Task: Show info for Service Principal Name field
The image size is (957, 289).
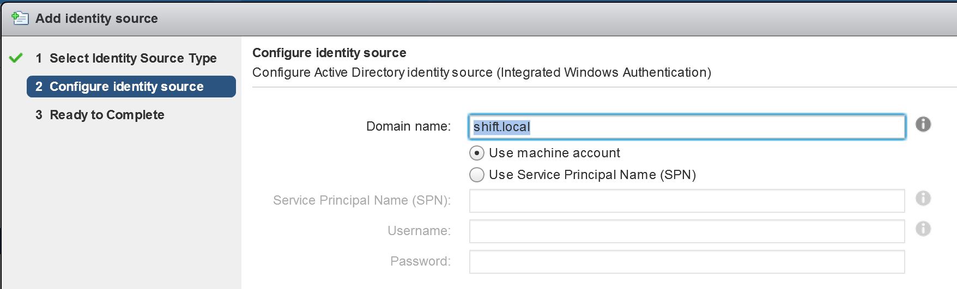Action: coord(923,198)
